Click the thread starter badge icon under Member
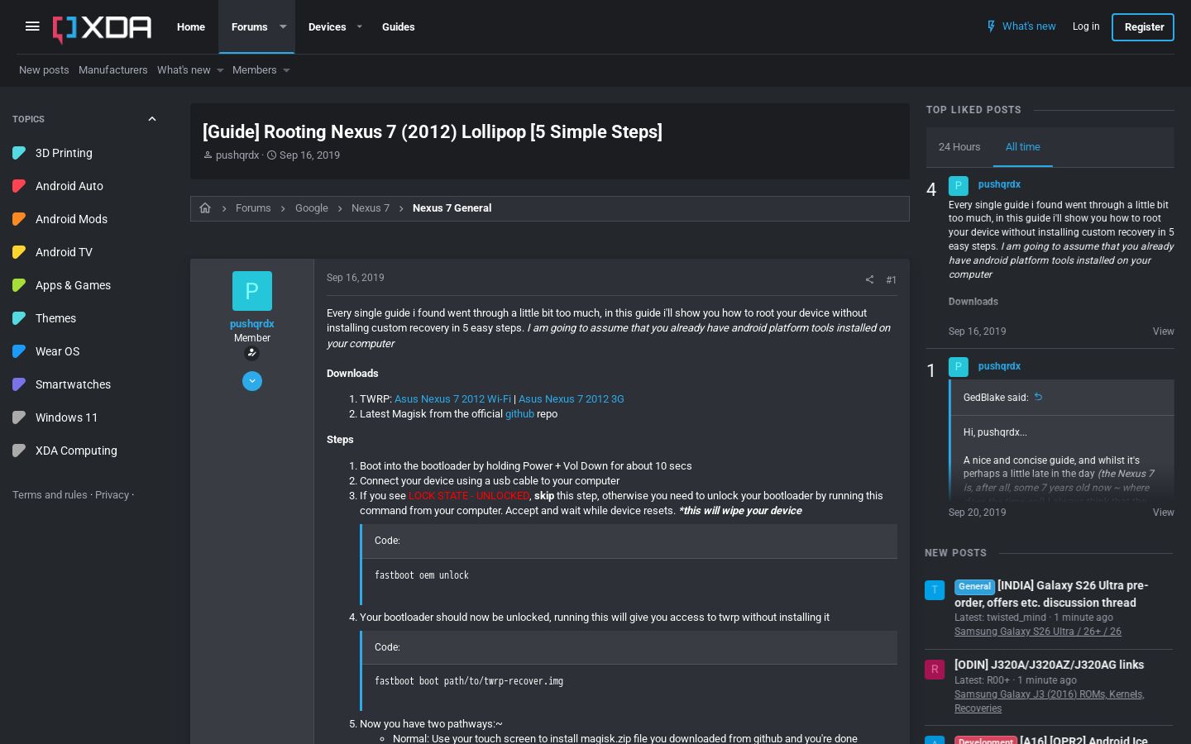The height and width of the screenshot is (744, 1191). (x=252, y=353)
